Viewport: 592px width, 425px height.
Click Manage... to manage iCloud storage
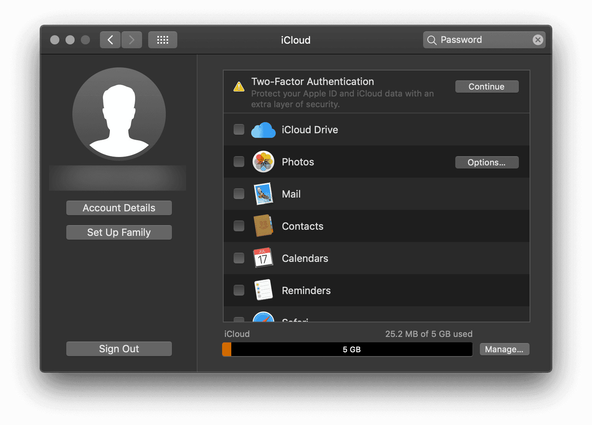tap(504, 349)
